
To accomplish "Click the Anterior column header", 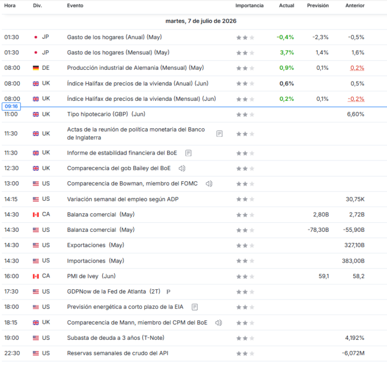I will (x=355, y=5).
